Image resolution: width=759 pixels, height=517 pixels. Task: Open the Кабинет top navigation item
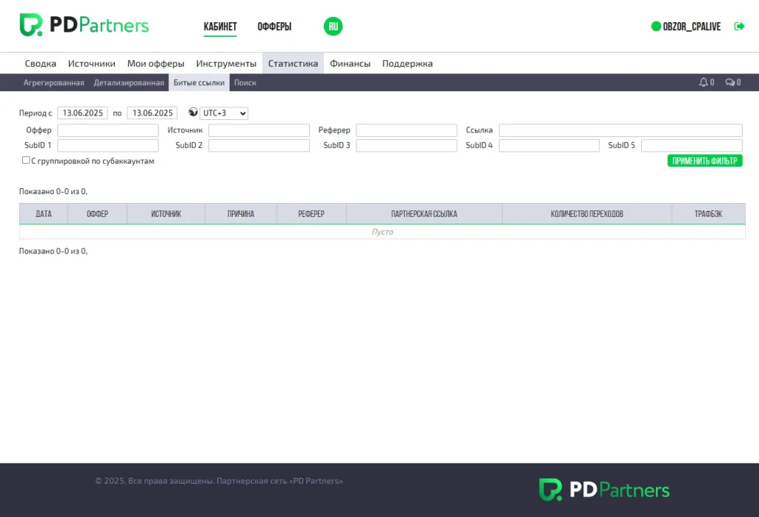point(220,27)
